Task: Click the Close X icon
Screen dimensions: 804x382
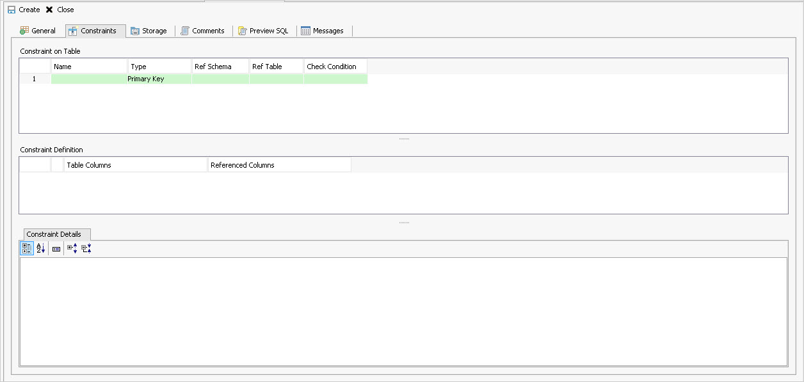Action: [x=49, y=10]
